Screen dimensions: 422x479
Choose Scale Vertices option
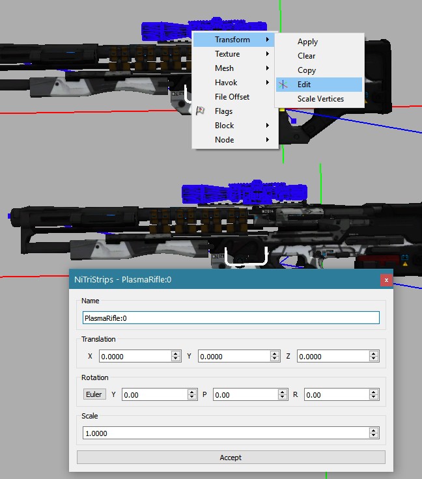(x=320, y=99)
